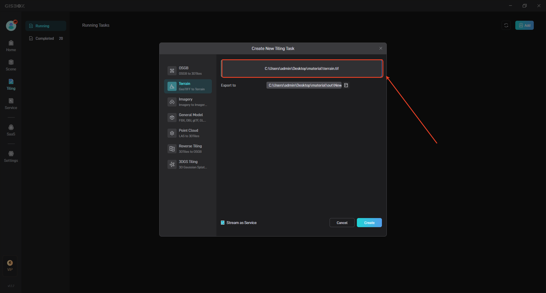
Task: Click the Add task button
Action: [524, 25]
